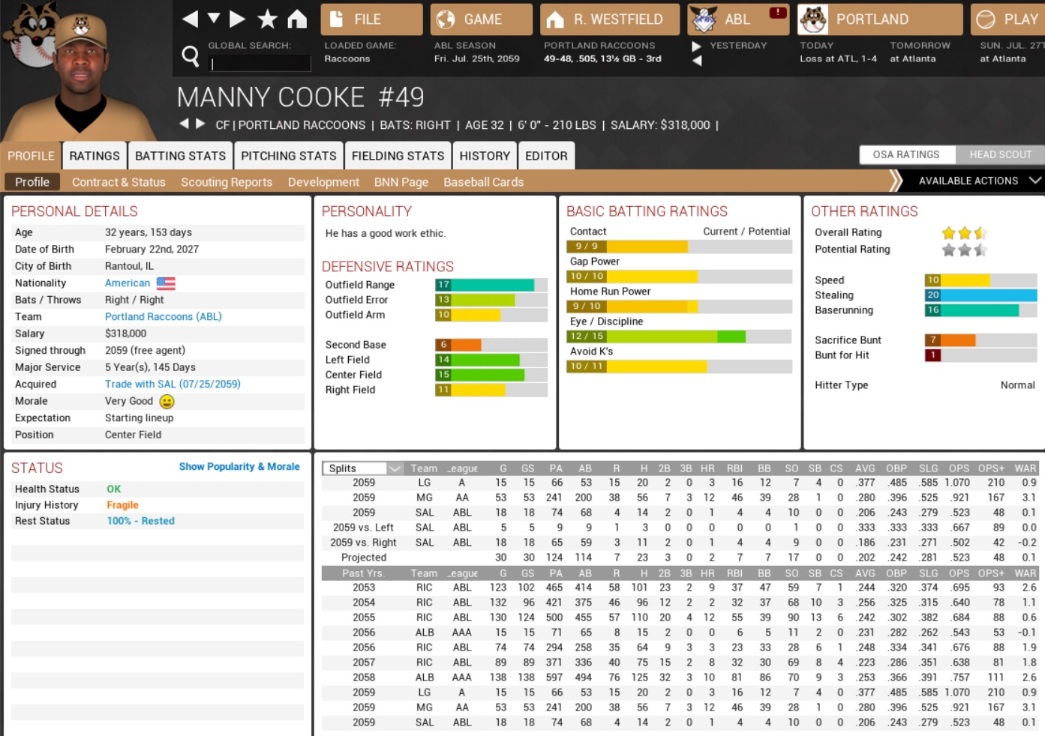Click the back navigation arrow icon
The image size is (1045, 736).
[191, 19]
